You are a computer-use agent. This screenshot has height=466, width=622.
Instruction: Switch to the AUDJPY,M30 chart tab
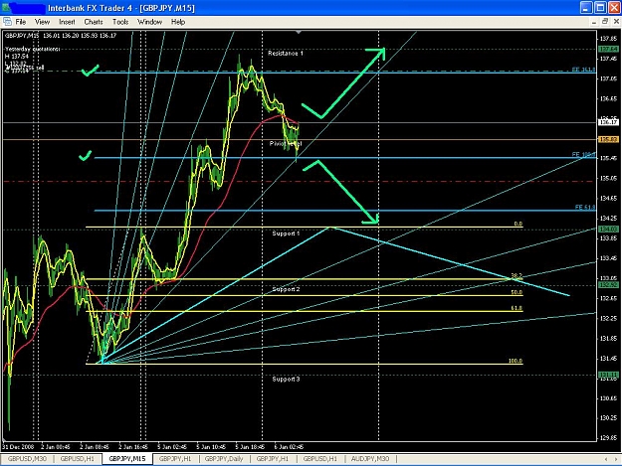pos(369,458)
